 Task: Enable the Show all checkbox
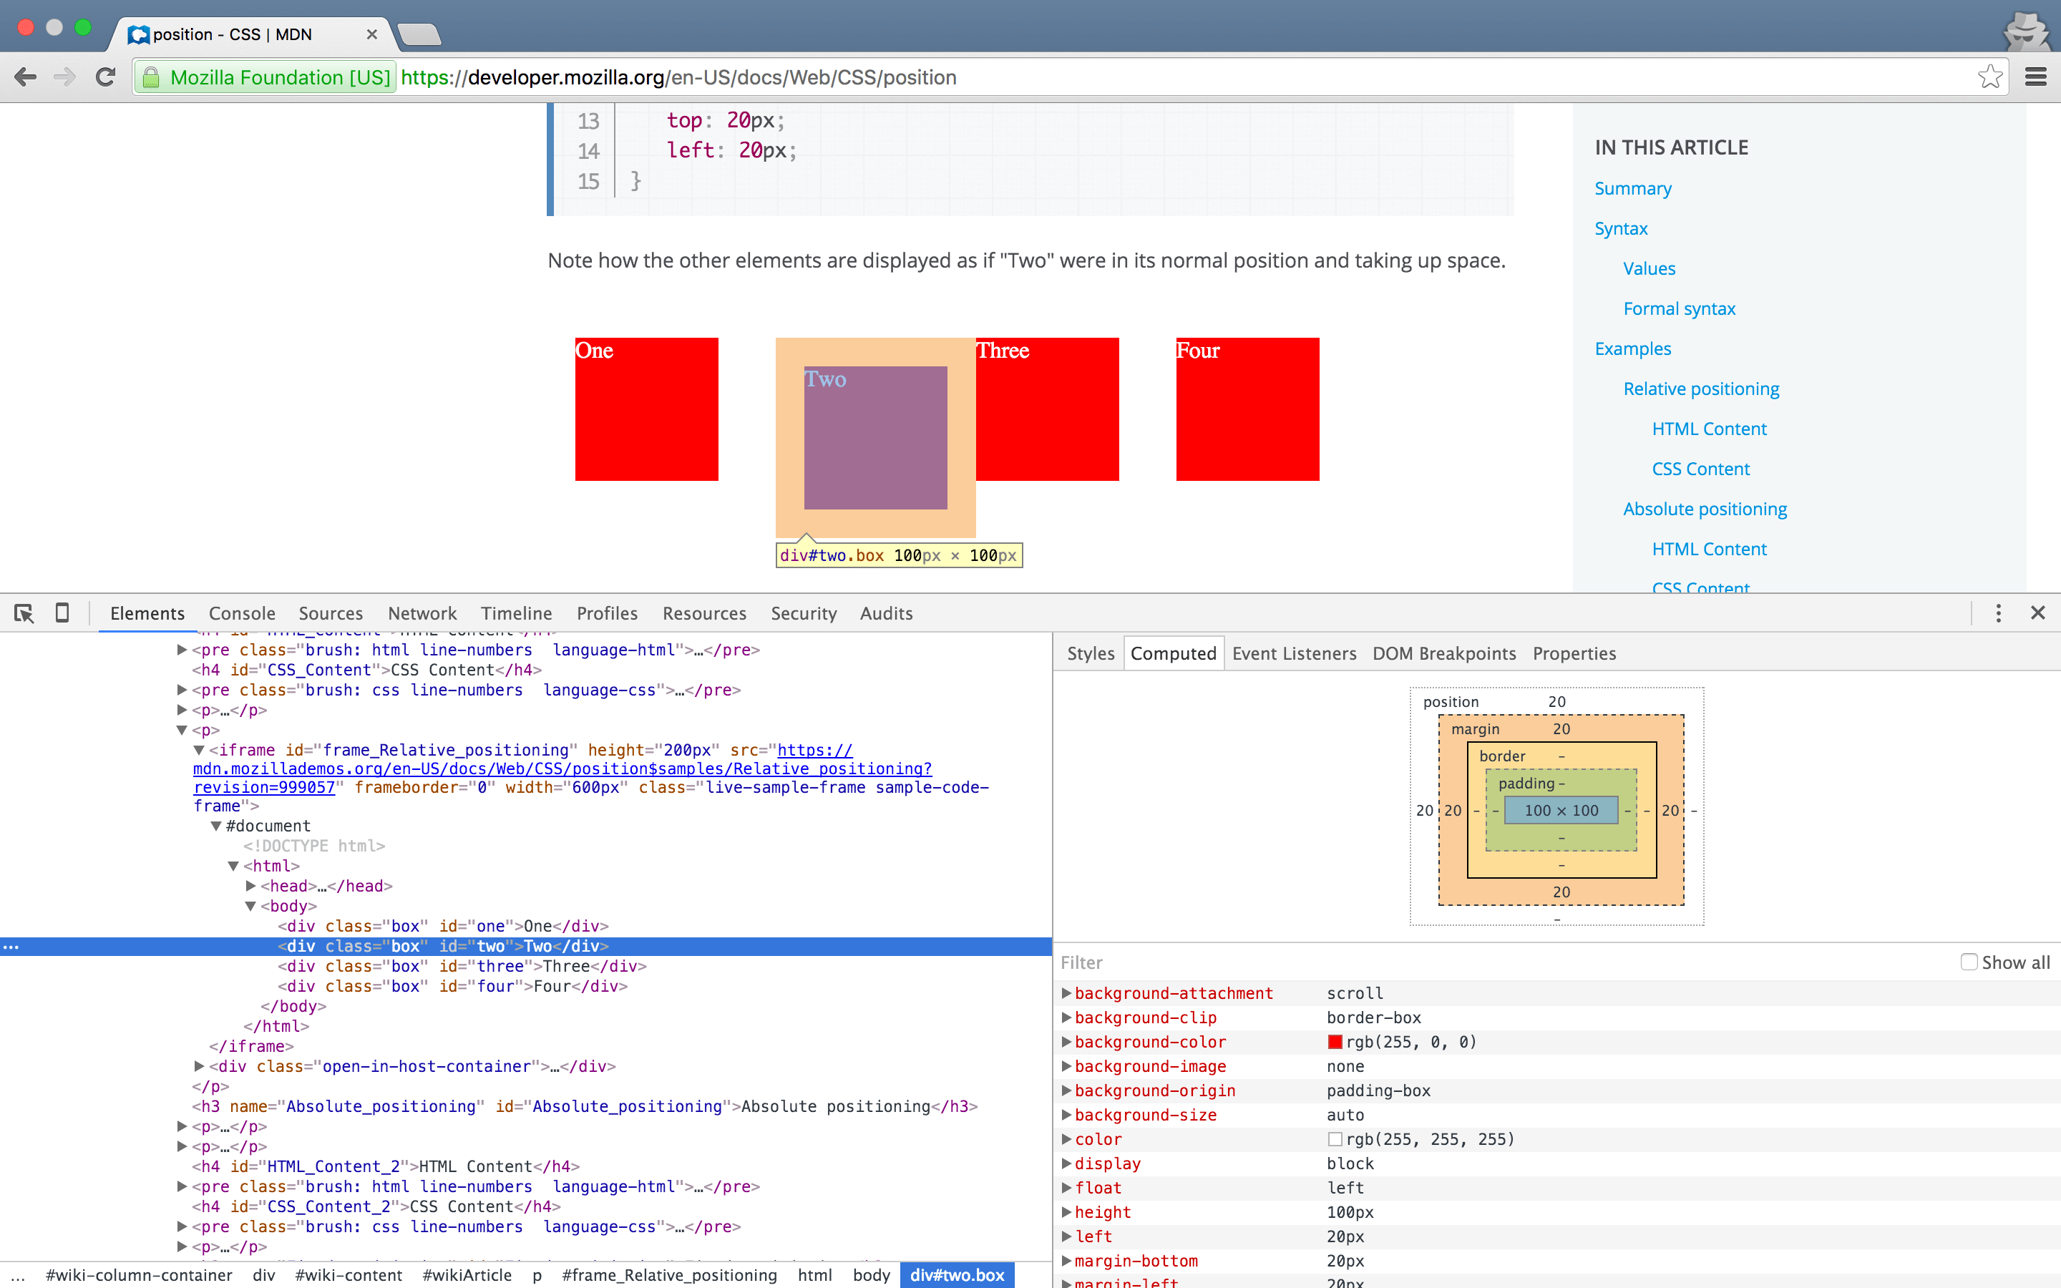pos(1968,962)
